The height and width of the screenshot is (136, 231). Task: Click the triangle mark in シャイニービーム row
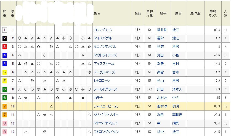pyautogui.click(x=51, y=106)
